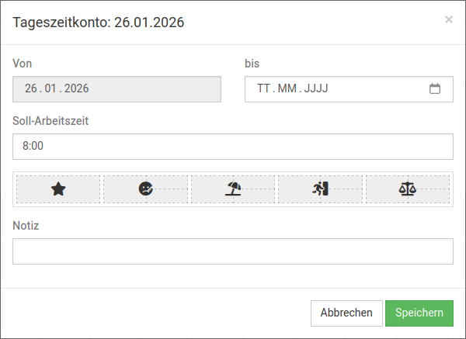Click the Tageszeitkonto dialog title

[x=99, y=22]
